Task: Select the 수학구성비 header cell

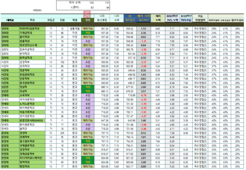Action: pyautogui.click(x=225, y=20)
